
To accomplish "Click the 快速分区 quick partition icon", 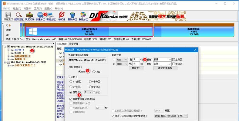I will pyautogui.click(x=40, y=16).
